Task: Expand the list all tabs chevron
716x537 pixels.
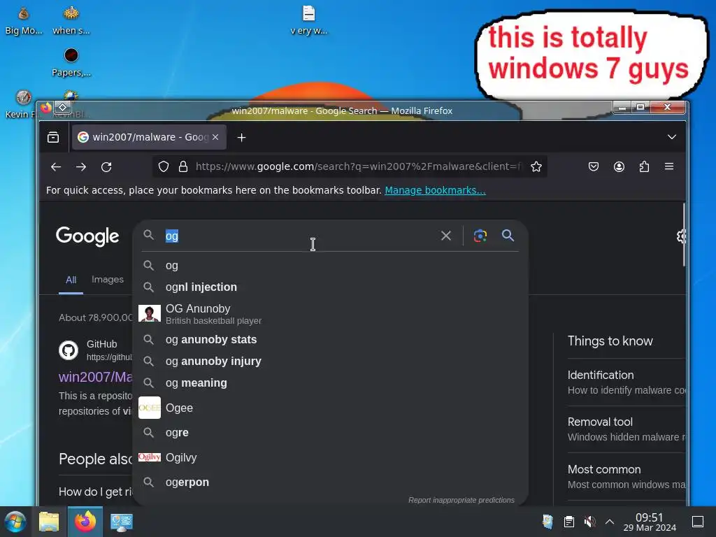Action: point(672,137)
